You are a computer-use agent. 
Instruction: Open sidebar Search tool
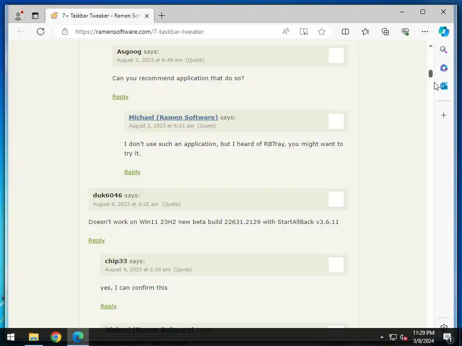pos(444,50)
